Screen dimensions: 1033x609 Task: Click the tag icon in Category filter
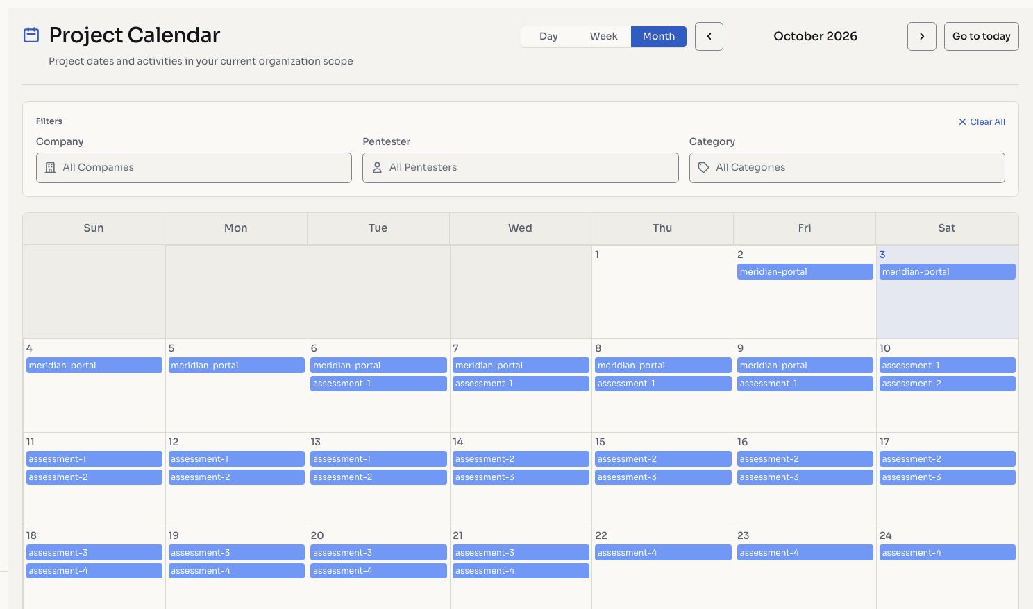pyautogui.click(x=703, y=168)
